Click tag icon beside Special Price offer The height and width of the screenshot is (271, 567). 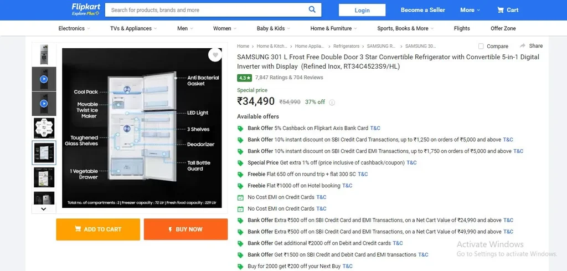click(x=240, y=163)
